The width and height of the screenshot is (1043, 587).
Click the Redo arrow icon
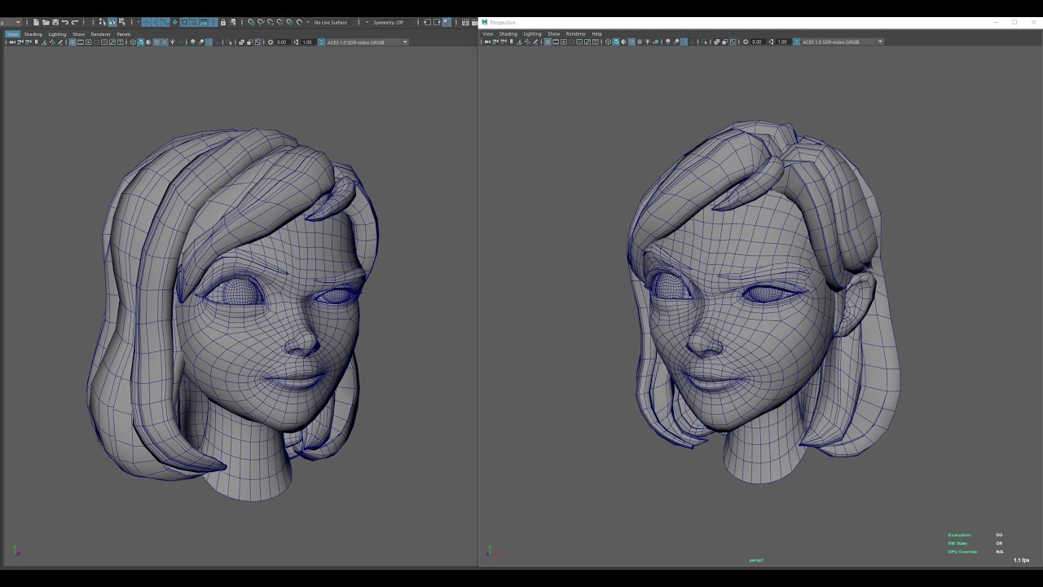74,22
